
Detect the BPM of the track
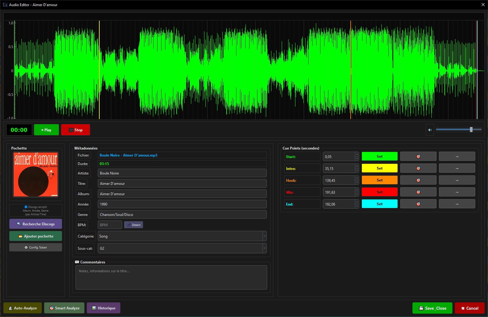(133, 225)
